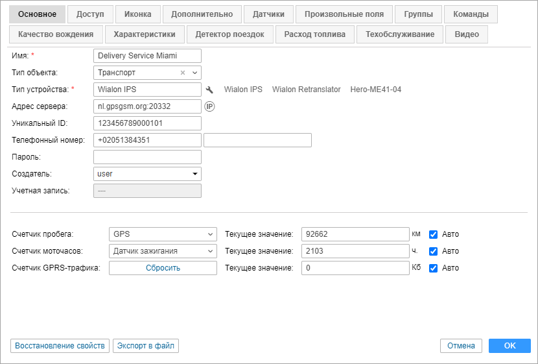Click the Пароль input field
The image size is (538, 364).
pyautogui.click(x=148, y=157)
